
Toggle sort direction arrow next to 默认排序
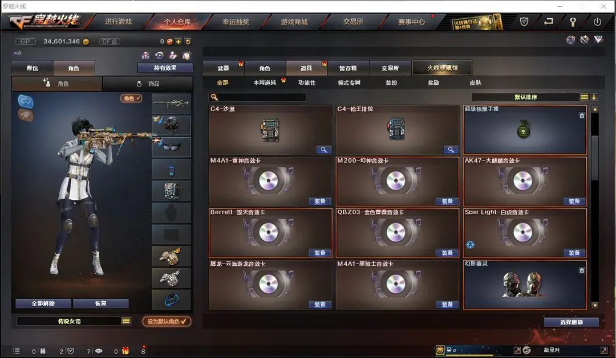594,97
